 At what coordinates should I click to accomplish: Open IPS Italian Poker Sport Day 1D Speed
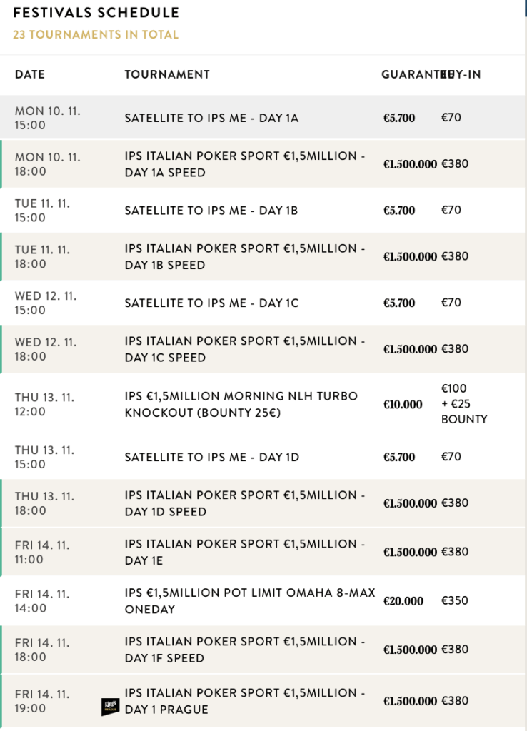tap(244, 503)
